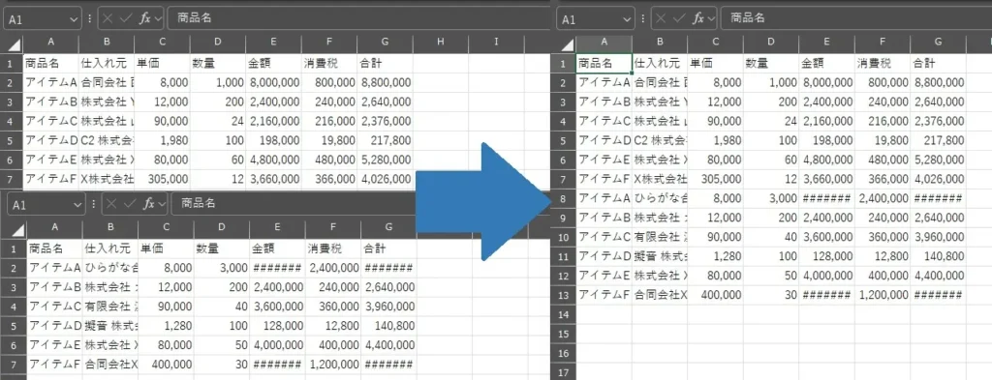This screenshot has width=992, height=380.
Task: Click cell 2,160,000 in top-left workbook
Action: (x=273, y=121)
